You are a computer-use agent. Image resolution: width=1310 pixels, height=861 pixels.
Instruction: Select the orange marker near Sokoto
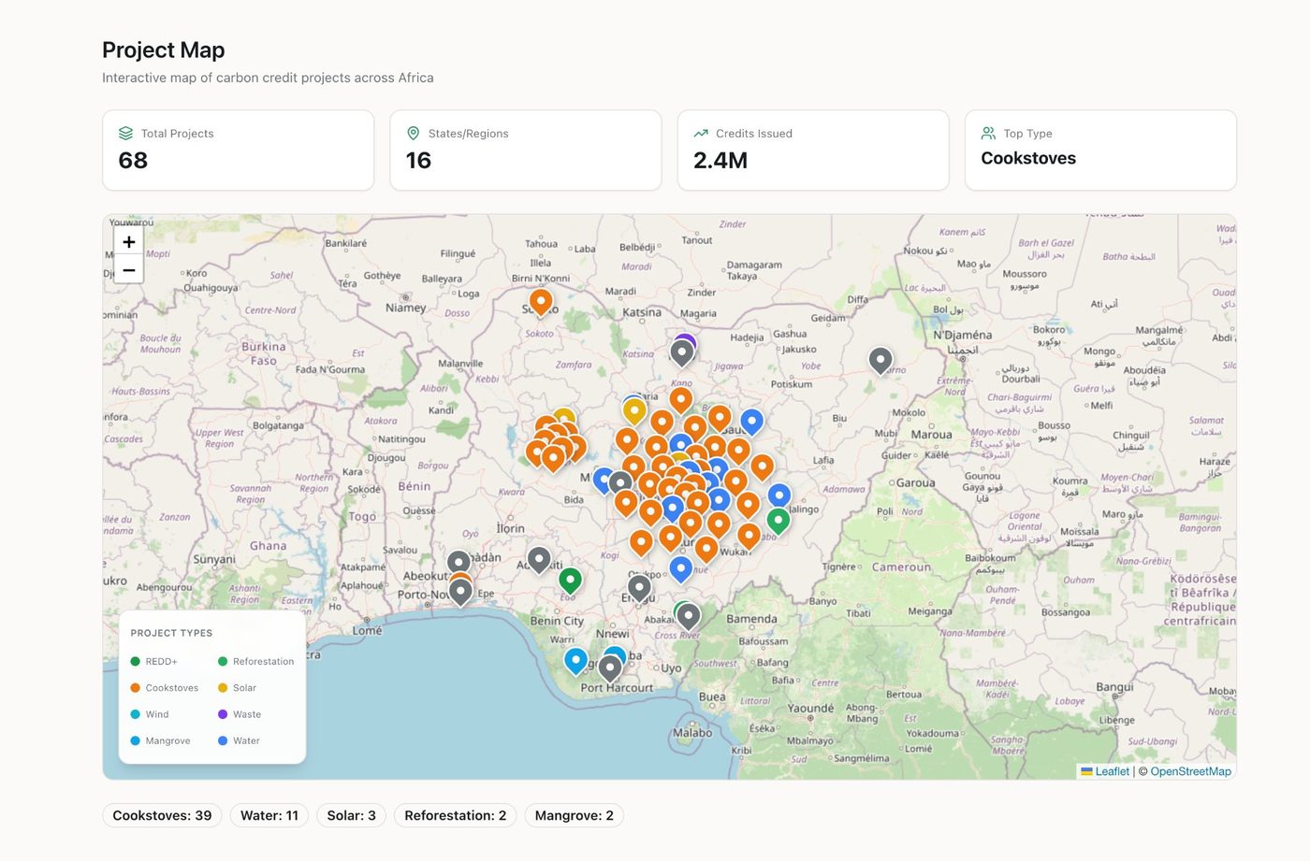pos(541,302)
